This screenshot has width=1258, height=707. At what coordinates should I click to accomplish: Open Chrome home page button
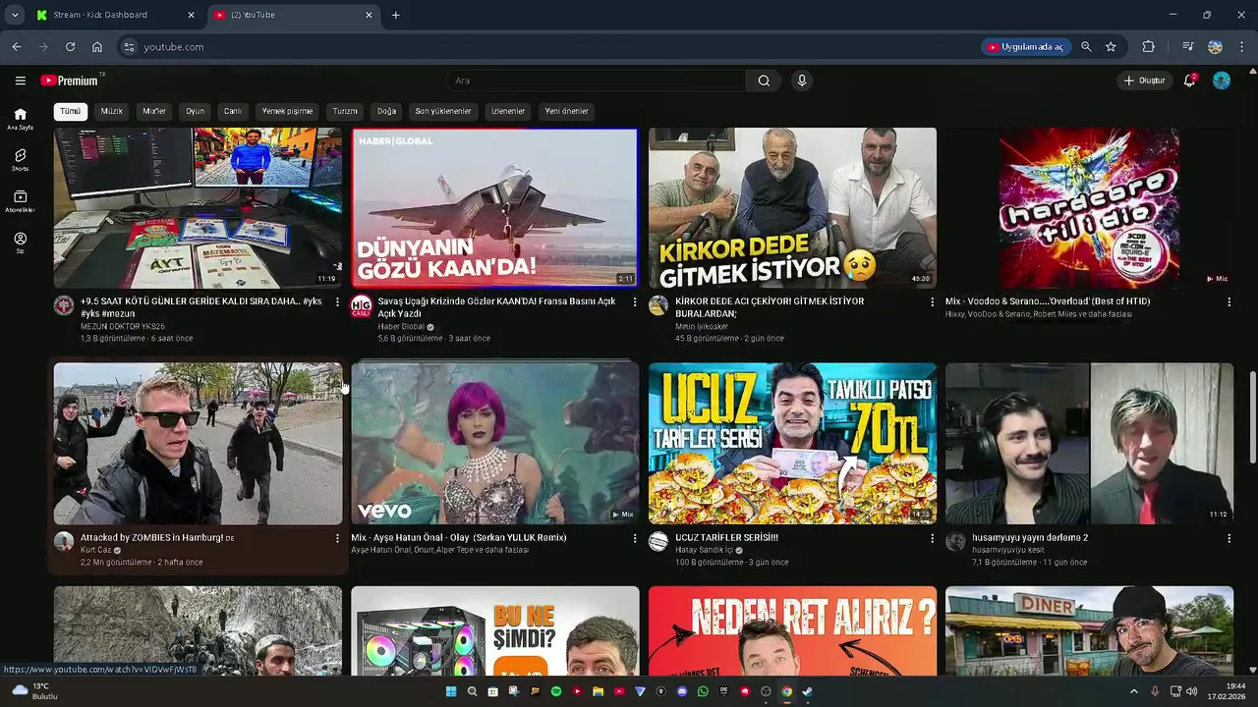97,46
